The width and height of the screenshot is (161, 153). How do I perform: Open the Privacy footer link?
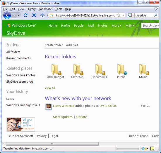pyautogui.click(x=42, y=136)
